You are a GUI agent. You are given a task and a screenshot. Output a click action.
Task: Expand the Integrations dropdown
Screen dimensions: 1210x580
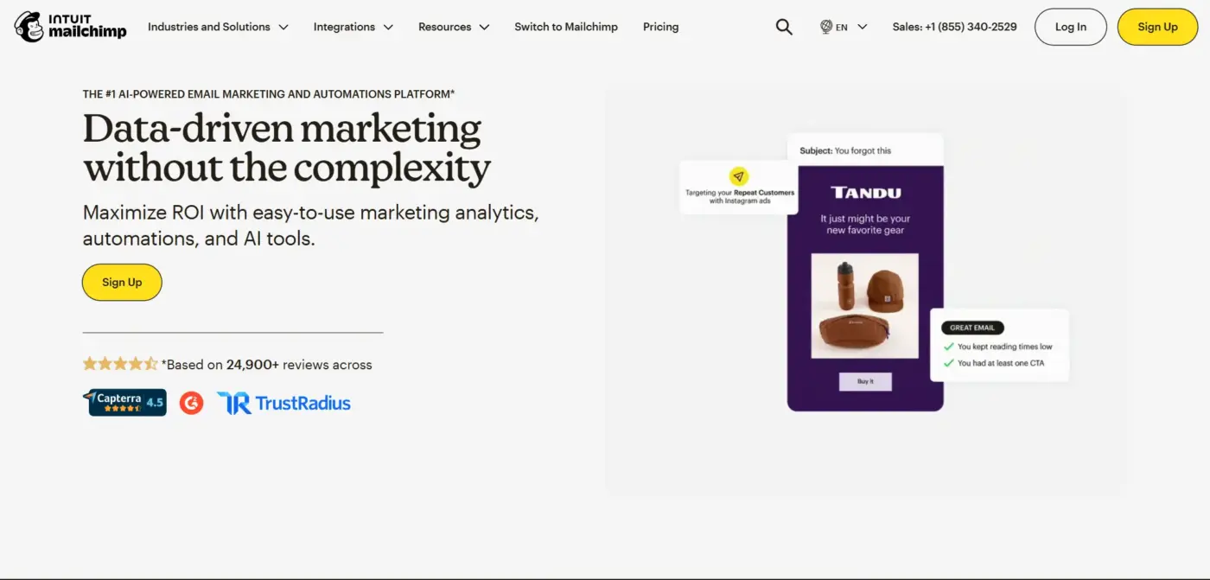[x=353, y=27]
